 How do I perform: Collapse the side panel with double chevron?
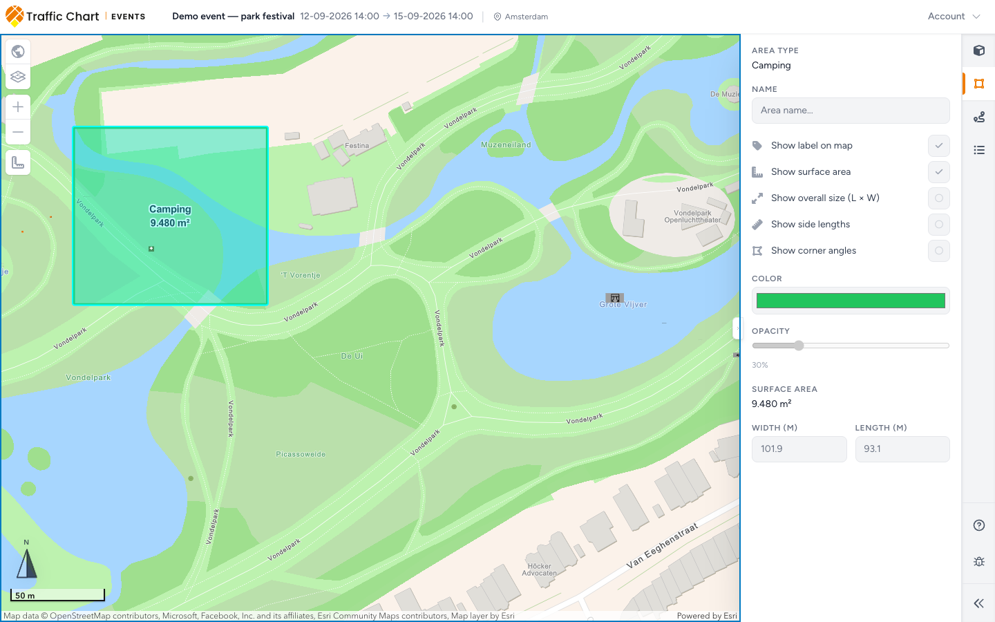pyautogui.click(x=978, y=603)
